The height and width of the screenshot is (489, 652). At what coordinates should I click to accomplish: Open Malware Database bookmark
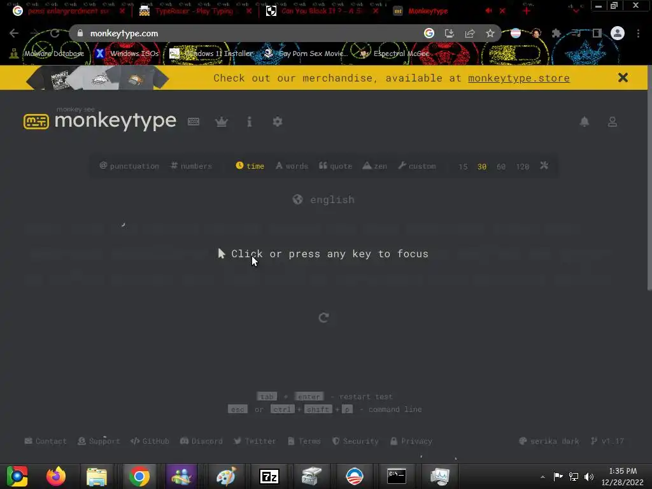46,53
